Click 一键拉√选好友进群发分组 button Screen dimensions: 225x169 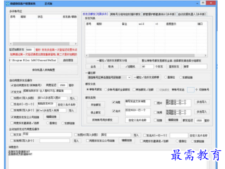[x=112, y=60]
